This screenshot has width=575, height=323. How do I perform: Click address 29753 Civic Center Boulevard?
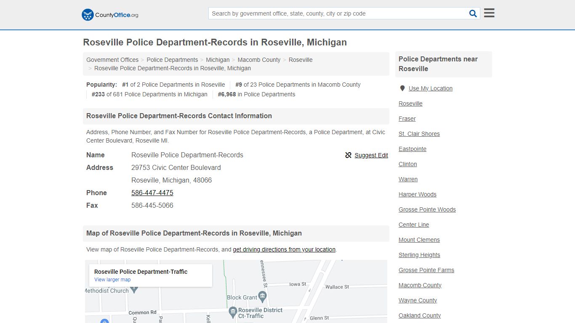tap(176, 167)
